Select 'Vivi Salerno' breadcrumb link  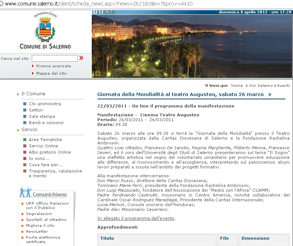point(260,86)
